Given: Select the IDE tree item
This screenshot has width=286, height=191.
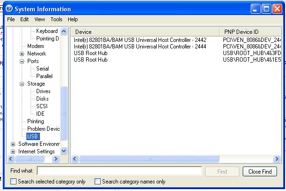Looking at the screenshot, I should click(40, 114).
